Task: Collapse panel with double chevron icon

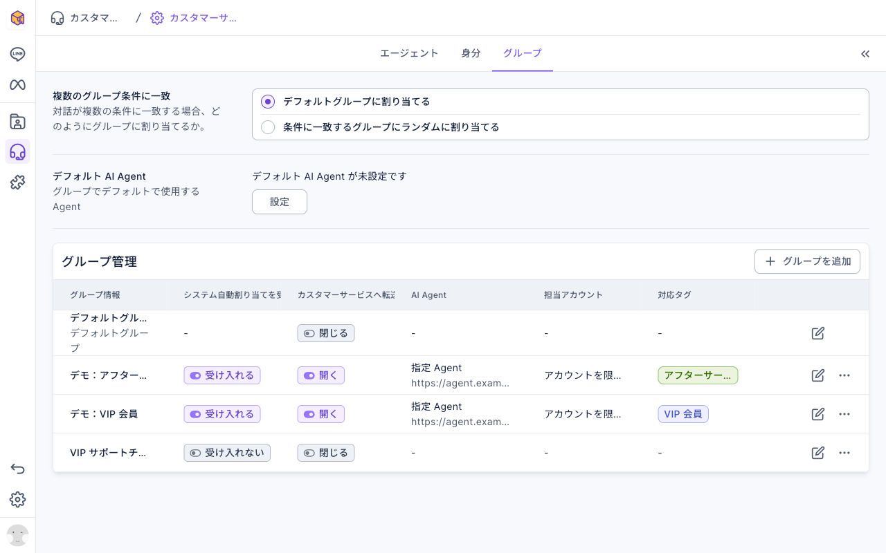Action: 865,54
